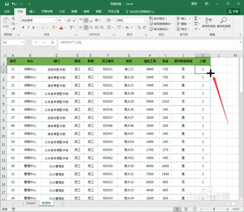Apply the red font color A
This screenshot has height=212, width=244.
point(61,27)
